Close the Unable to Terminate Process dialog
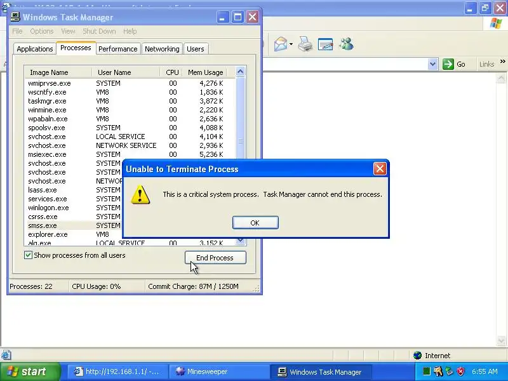This screenshot has width=508, height=381. coord(379,169)
